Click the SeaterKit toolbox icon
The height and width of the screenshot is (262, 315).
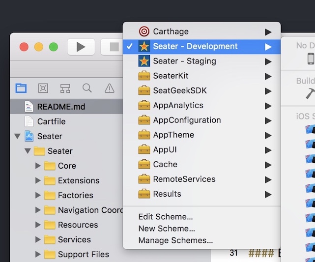pyautogui.click(x=144, y=76)
